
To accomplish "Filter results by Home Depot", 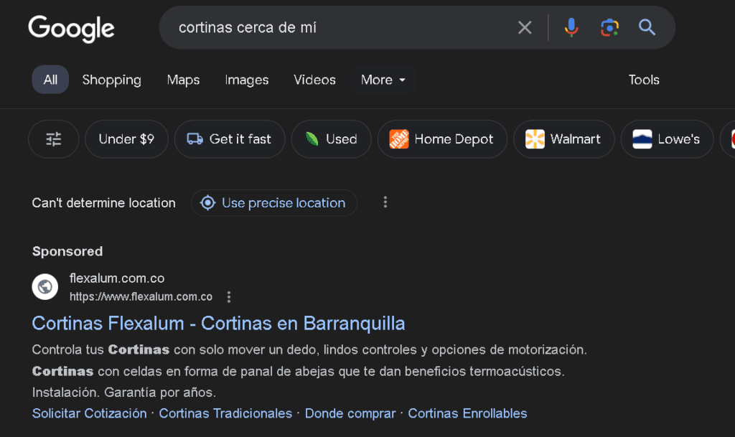I will (x=442, y=139).
